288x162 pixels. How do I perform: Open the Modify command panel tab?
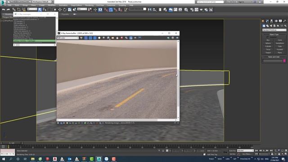pos(267,21)
